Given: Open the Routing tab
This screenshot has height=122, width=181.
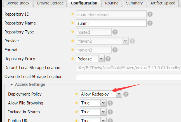Looking at the screenshot, I should (112, 3).
